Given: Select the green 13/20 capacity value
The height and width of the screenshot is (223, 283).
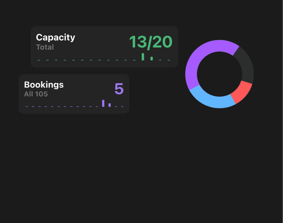Looking at the screenshot, I should click(150, 42).
